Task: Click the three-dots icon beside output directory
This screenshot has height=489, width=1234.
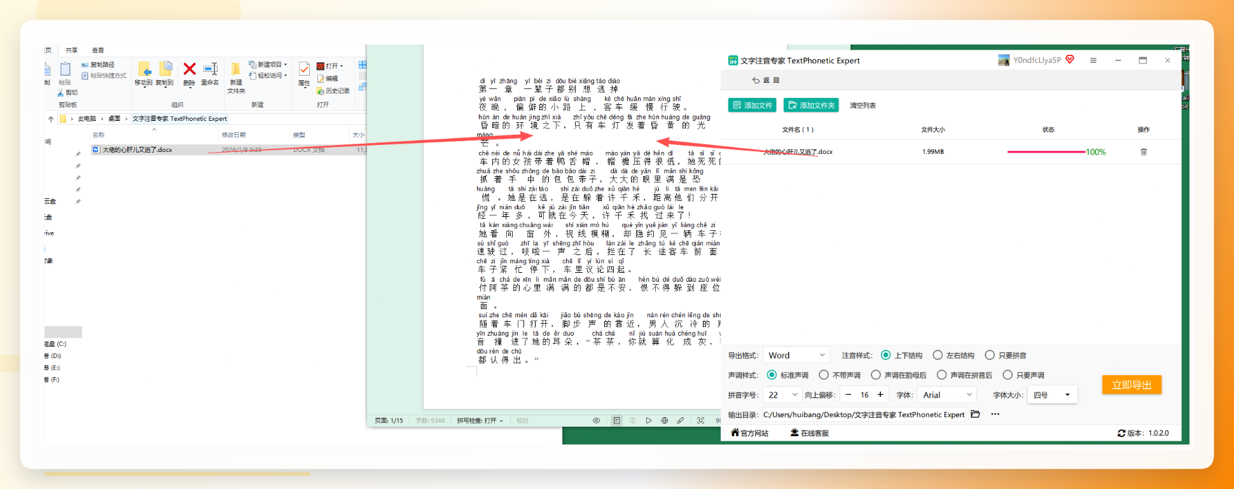Action: [995, 415]
